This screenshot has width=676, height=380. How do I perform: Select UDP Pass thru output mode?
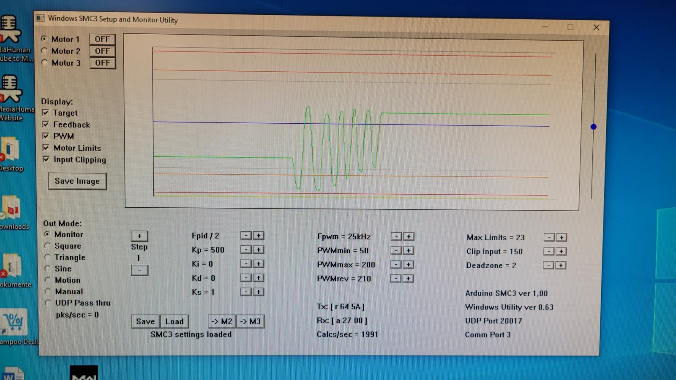(x=48, y=302)
